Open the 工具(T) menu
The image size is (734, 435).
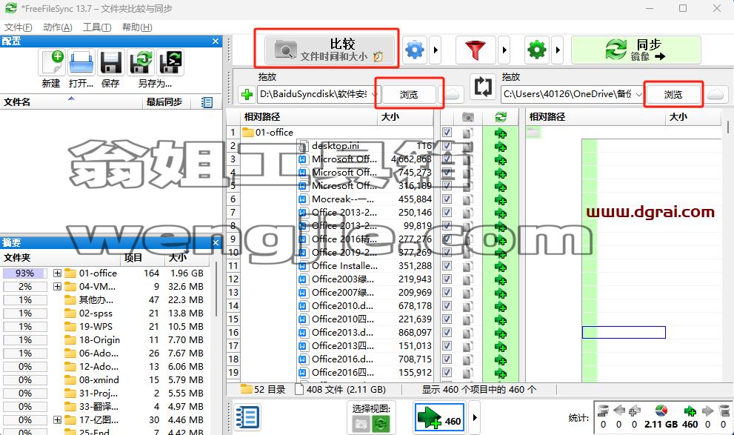tap(97, 27)
